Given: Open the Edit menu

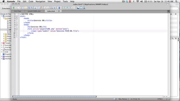Looking at the screenshot, I should coord(24,1).
